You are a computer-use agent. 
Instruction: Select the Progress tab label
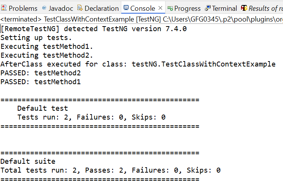[x=188, y=8]
